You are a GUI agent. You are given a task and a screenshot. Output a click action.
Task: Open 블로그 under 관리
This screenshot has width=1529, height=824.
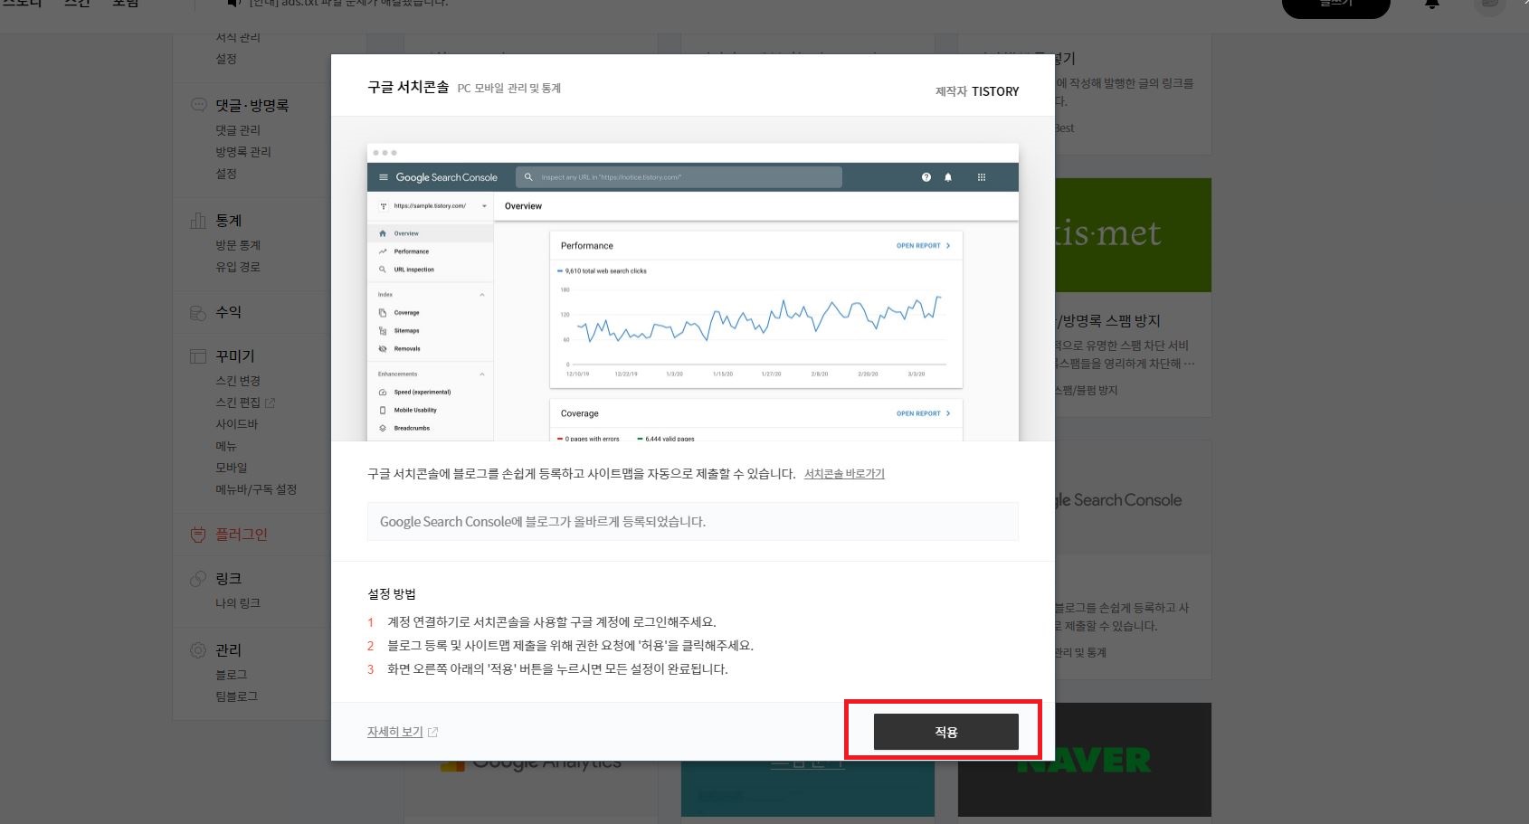232,675
